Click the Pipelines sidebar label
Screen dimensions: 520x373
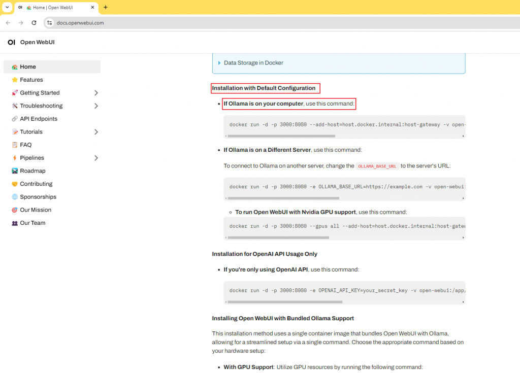point(32,158)
